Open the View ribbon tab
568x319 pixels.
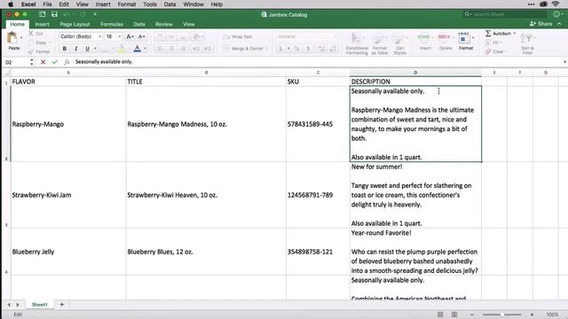189,24
